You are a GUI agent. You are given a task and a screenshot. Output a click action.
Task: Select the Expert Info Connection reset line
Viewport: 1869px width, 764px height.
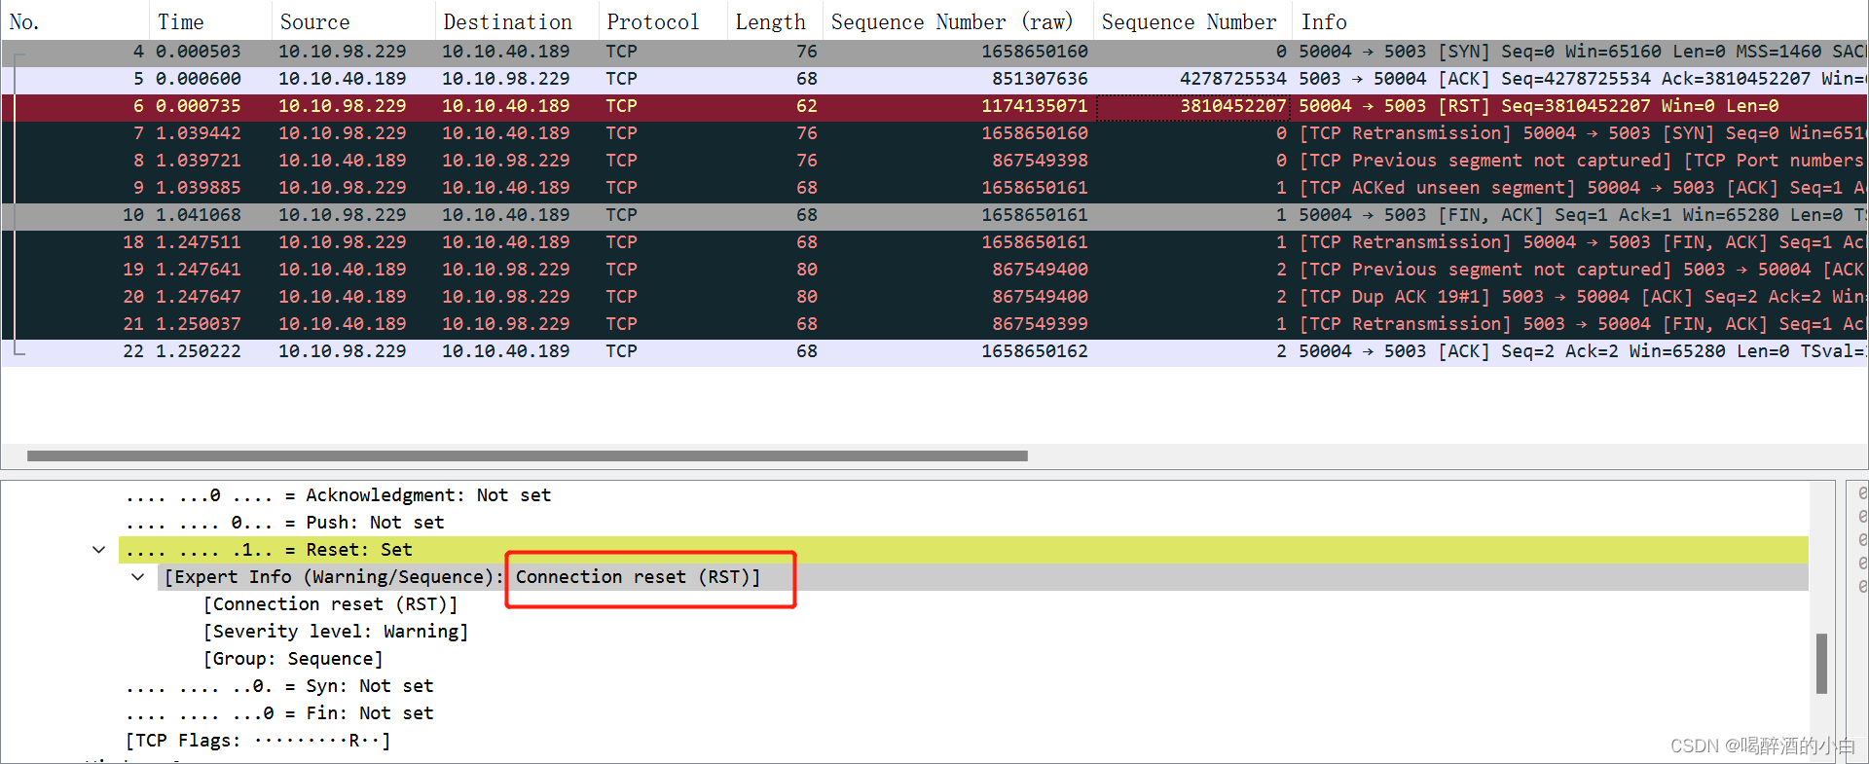click(983, 577)
